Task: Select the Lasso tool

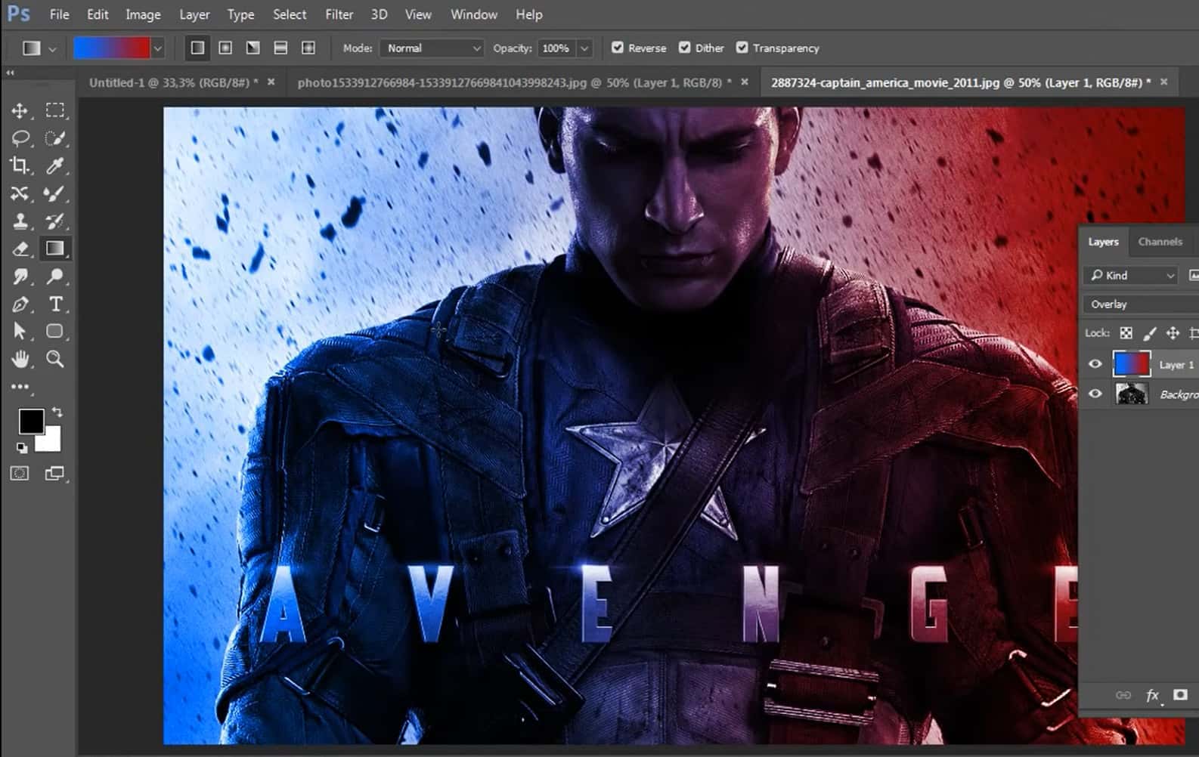Action: click(20, 138)
